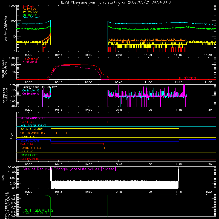219x219 pixels.
Task: Click the '0.15' modulation tick value
Action: click(x=13, y=90)
